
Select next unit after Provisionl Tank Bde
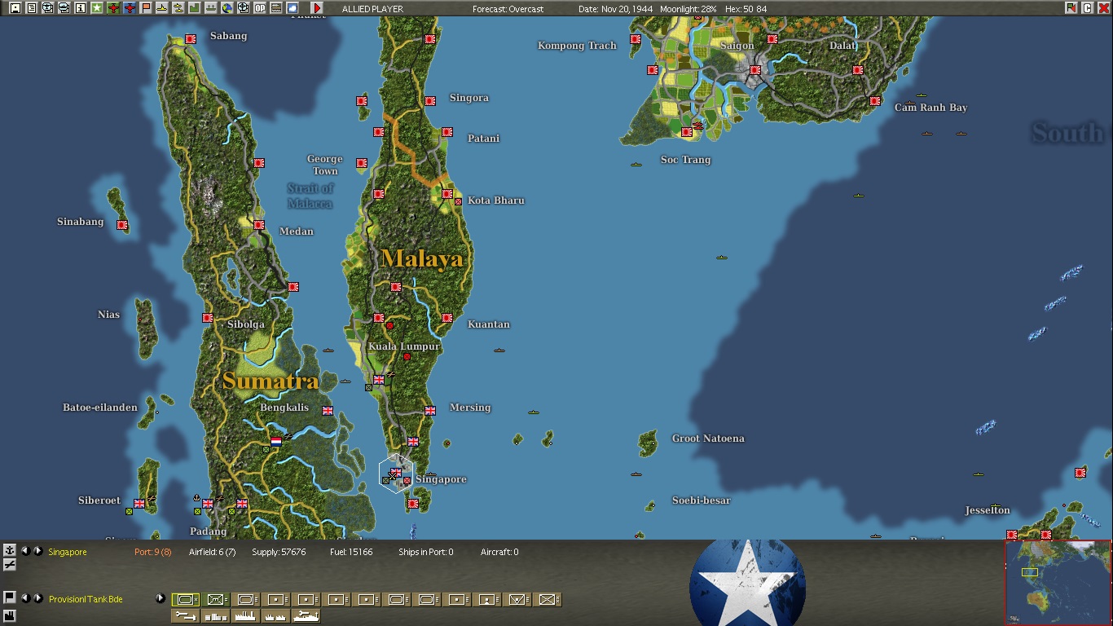[x=37, y=598]
